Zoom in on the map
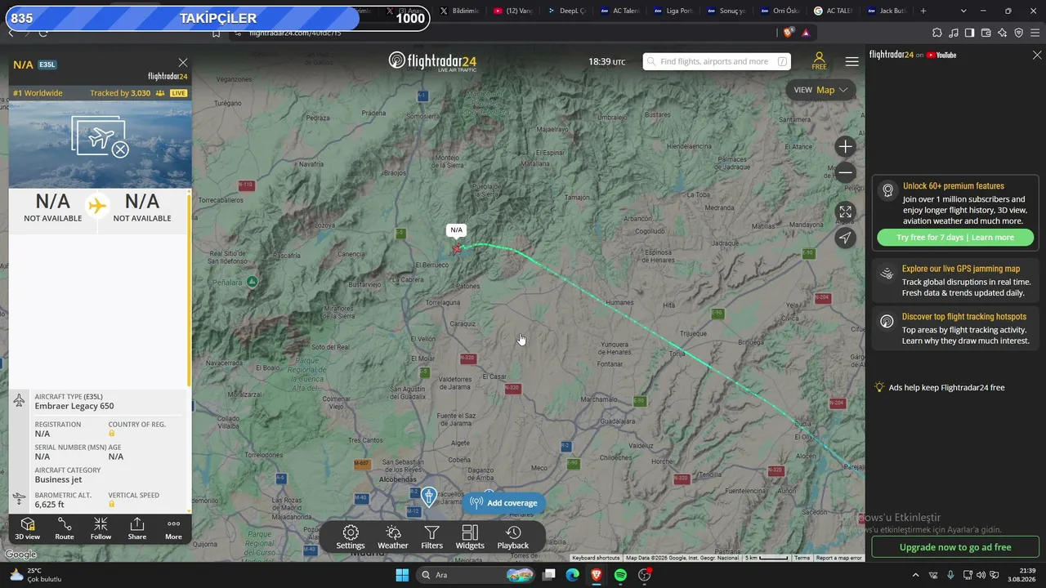1046x588 pixels. (845, 147)
